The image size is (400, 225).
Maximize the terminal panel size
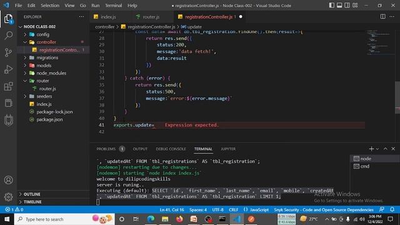(386, 149)
